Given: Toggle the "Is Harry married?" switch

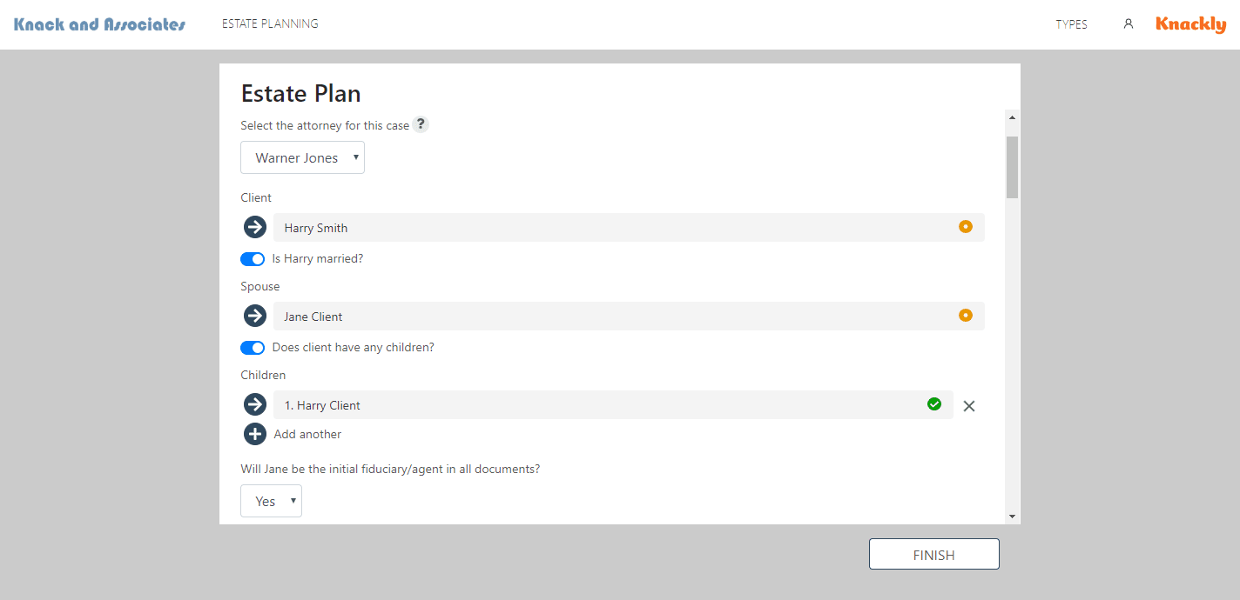Looking at the screenshot, I should 253,259.
